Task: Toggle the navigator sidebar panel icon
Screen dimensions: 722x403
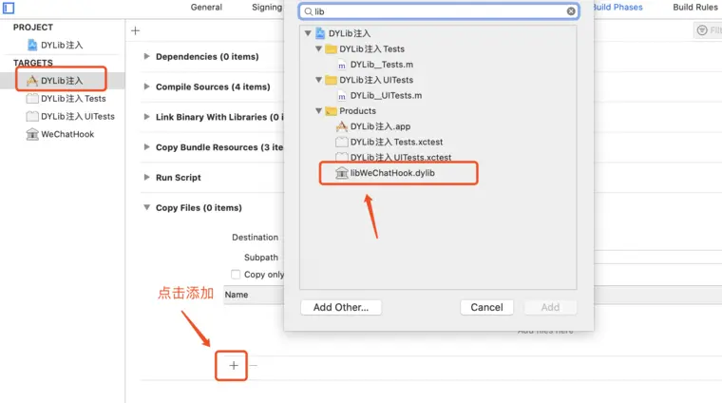Action: pos(9,8)
